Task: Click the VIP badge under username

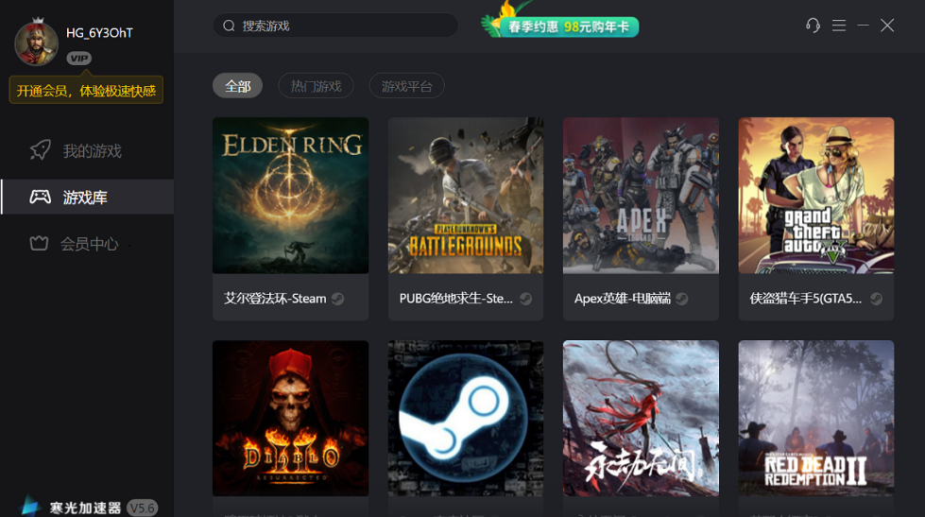Action: click(x=79, y=58)
